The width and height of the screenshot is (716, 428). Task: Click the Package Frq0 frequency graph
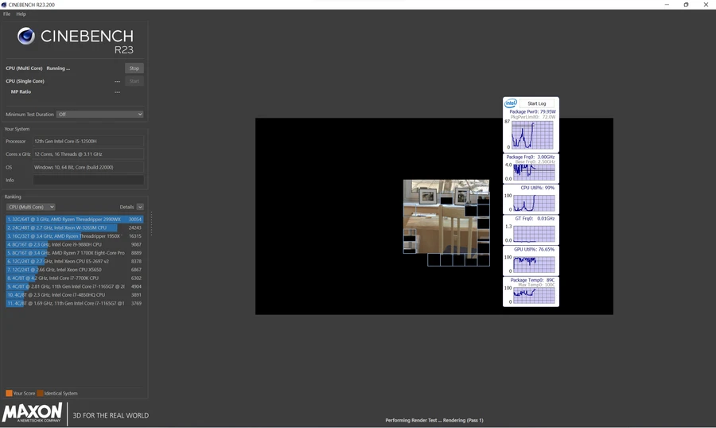click(534, 172)
